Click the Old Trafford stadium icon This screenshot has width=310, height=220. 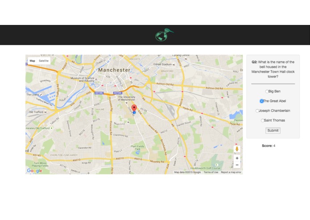click(x=45, y=112)
